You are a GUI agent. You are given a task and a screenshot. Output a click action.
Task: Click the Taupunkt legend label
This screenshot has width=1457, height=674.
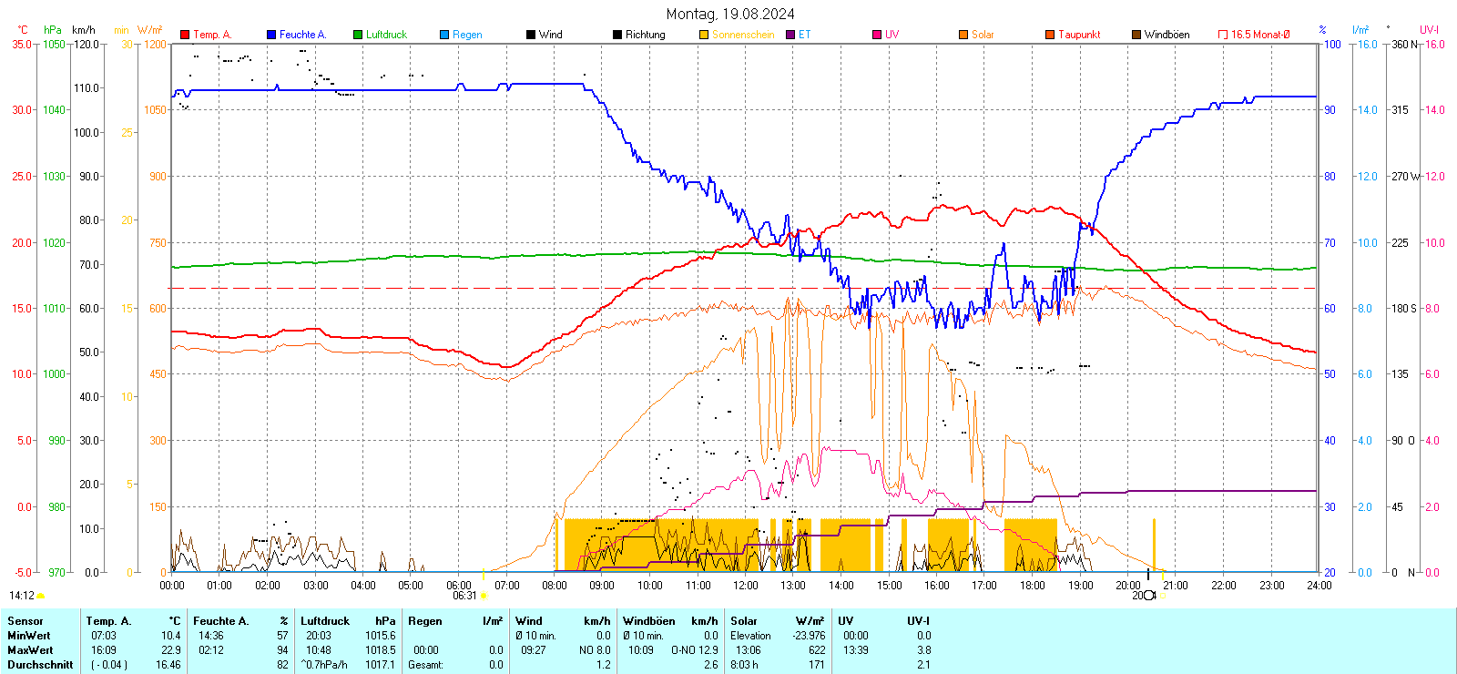pos(1079,35)
